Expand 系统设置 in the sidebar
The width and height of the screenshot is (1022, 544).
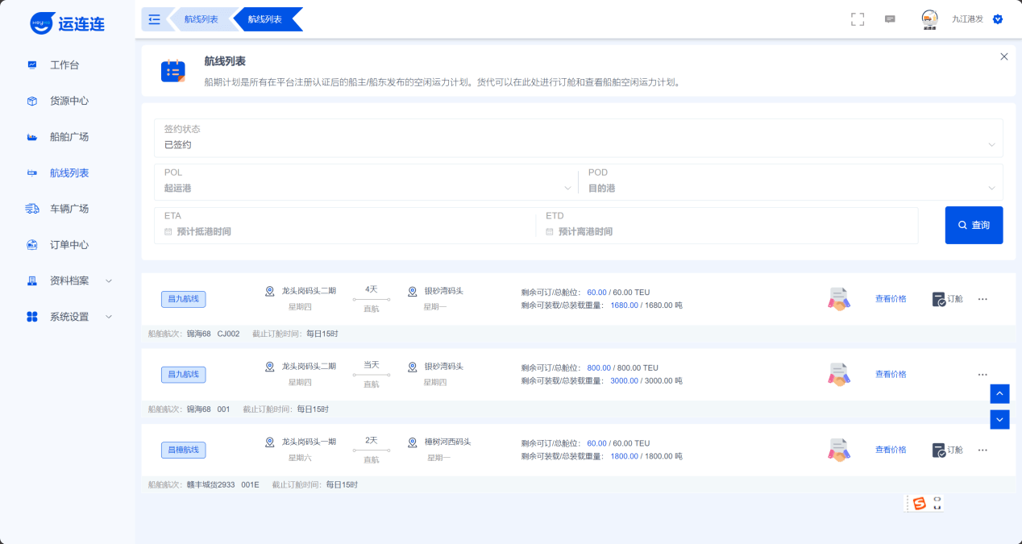[x=69, y=317]
